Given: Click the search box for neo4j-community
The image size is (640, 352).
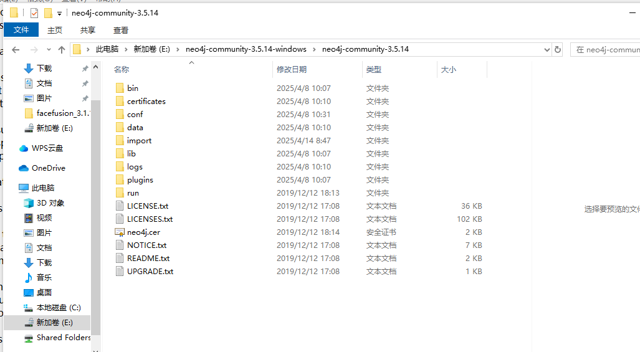Looking at the screenshot, I should tap(605, 50).
